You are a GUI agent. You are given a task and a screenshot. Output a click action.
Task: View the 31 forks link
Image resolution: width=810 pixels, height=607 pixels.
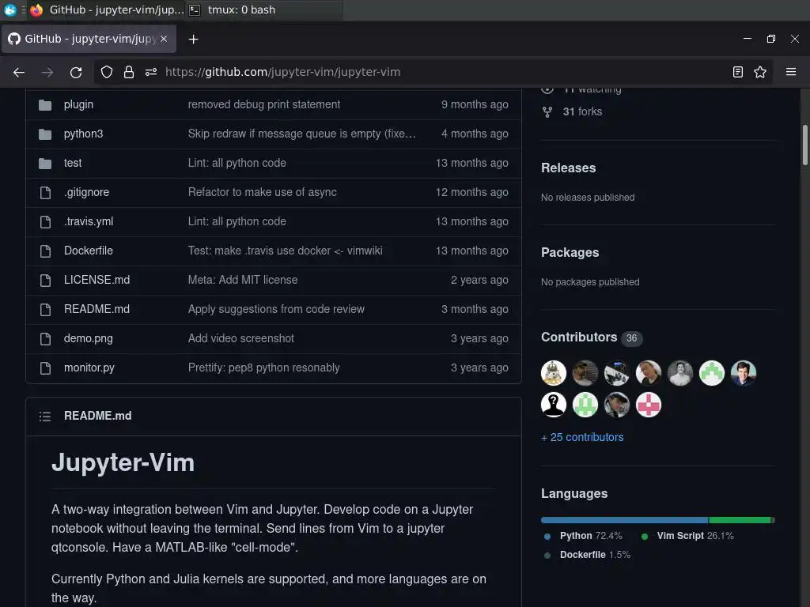coord(582,111)
